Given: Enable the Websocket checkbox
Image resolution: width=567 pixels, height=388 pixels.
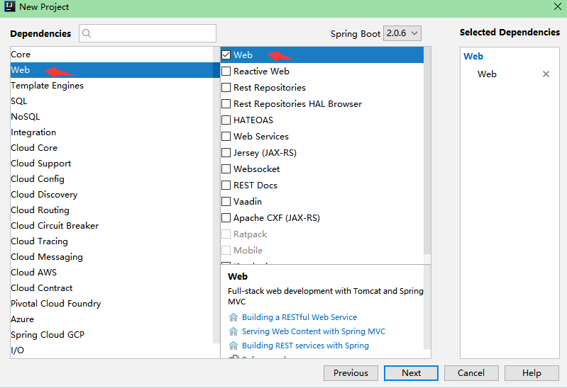Looking at the screenshot, I should (226, 169).
